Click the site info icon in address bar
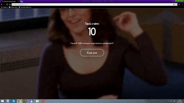This screenshot has height=103, width=184. [x=13, y=5]
